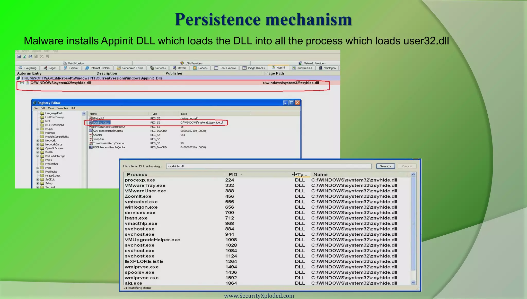Click the Refresh icon in Autoruns toolbar
527x299 pixels.
pos(24,56)
